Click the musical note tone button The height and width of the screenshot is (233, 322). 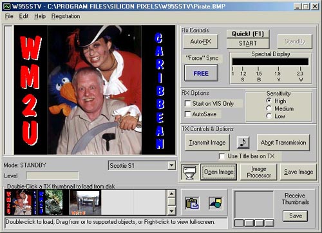243,142
